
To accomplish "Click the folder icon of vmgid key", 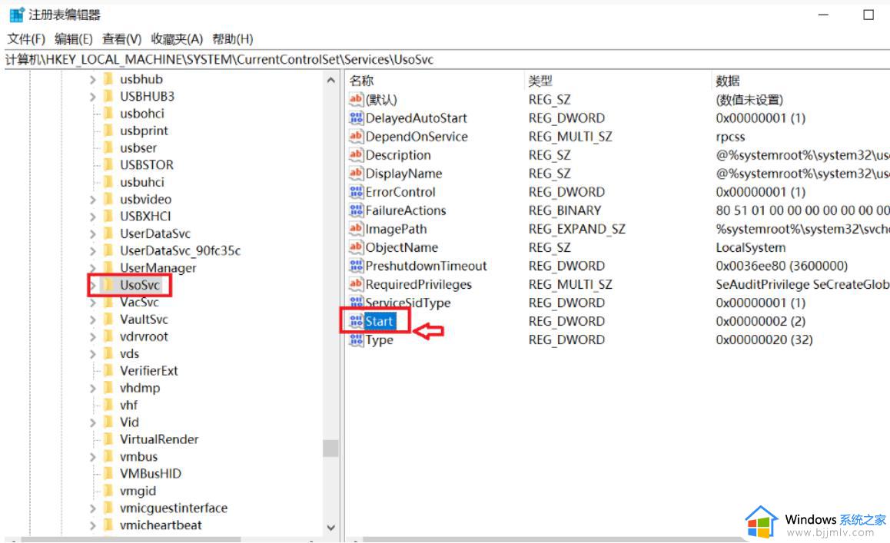I will click(108, 491).
